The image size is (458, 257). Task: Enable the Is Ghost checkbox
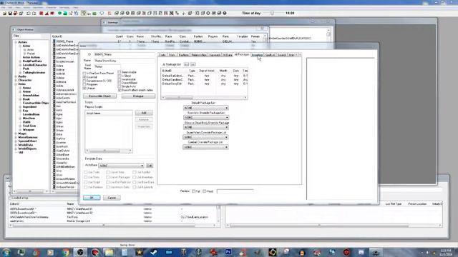(120, 76)
